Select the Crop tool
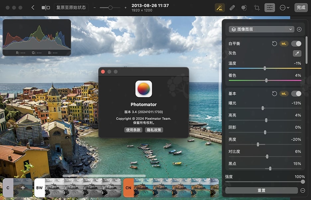 [257, 8]
